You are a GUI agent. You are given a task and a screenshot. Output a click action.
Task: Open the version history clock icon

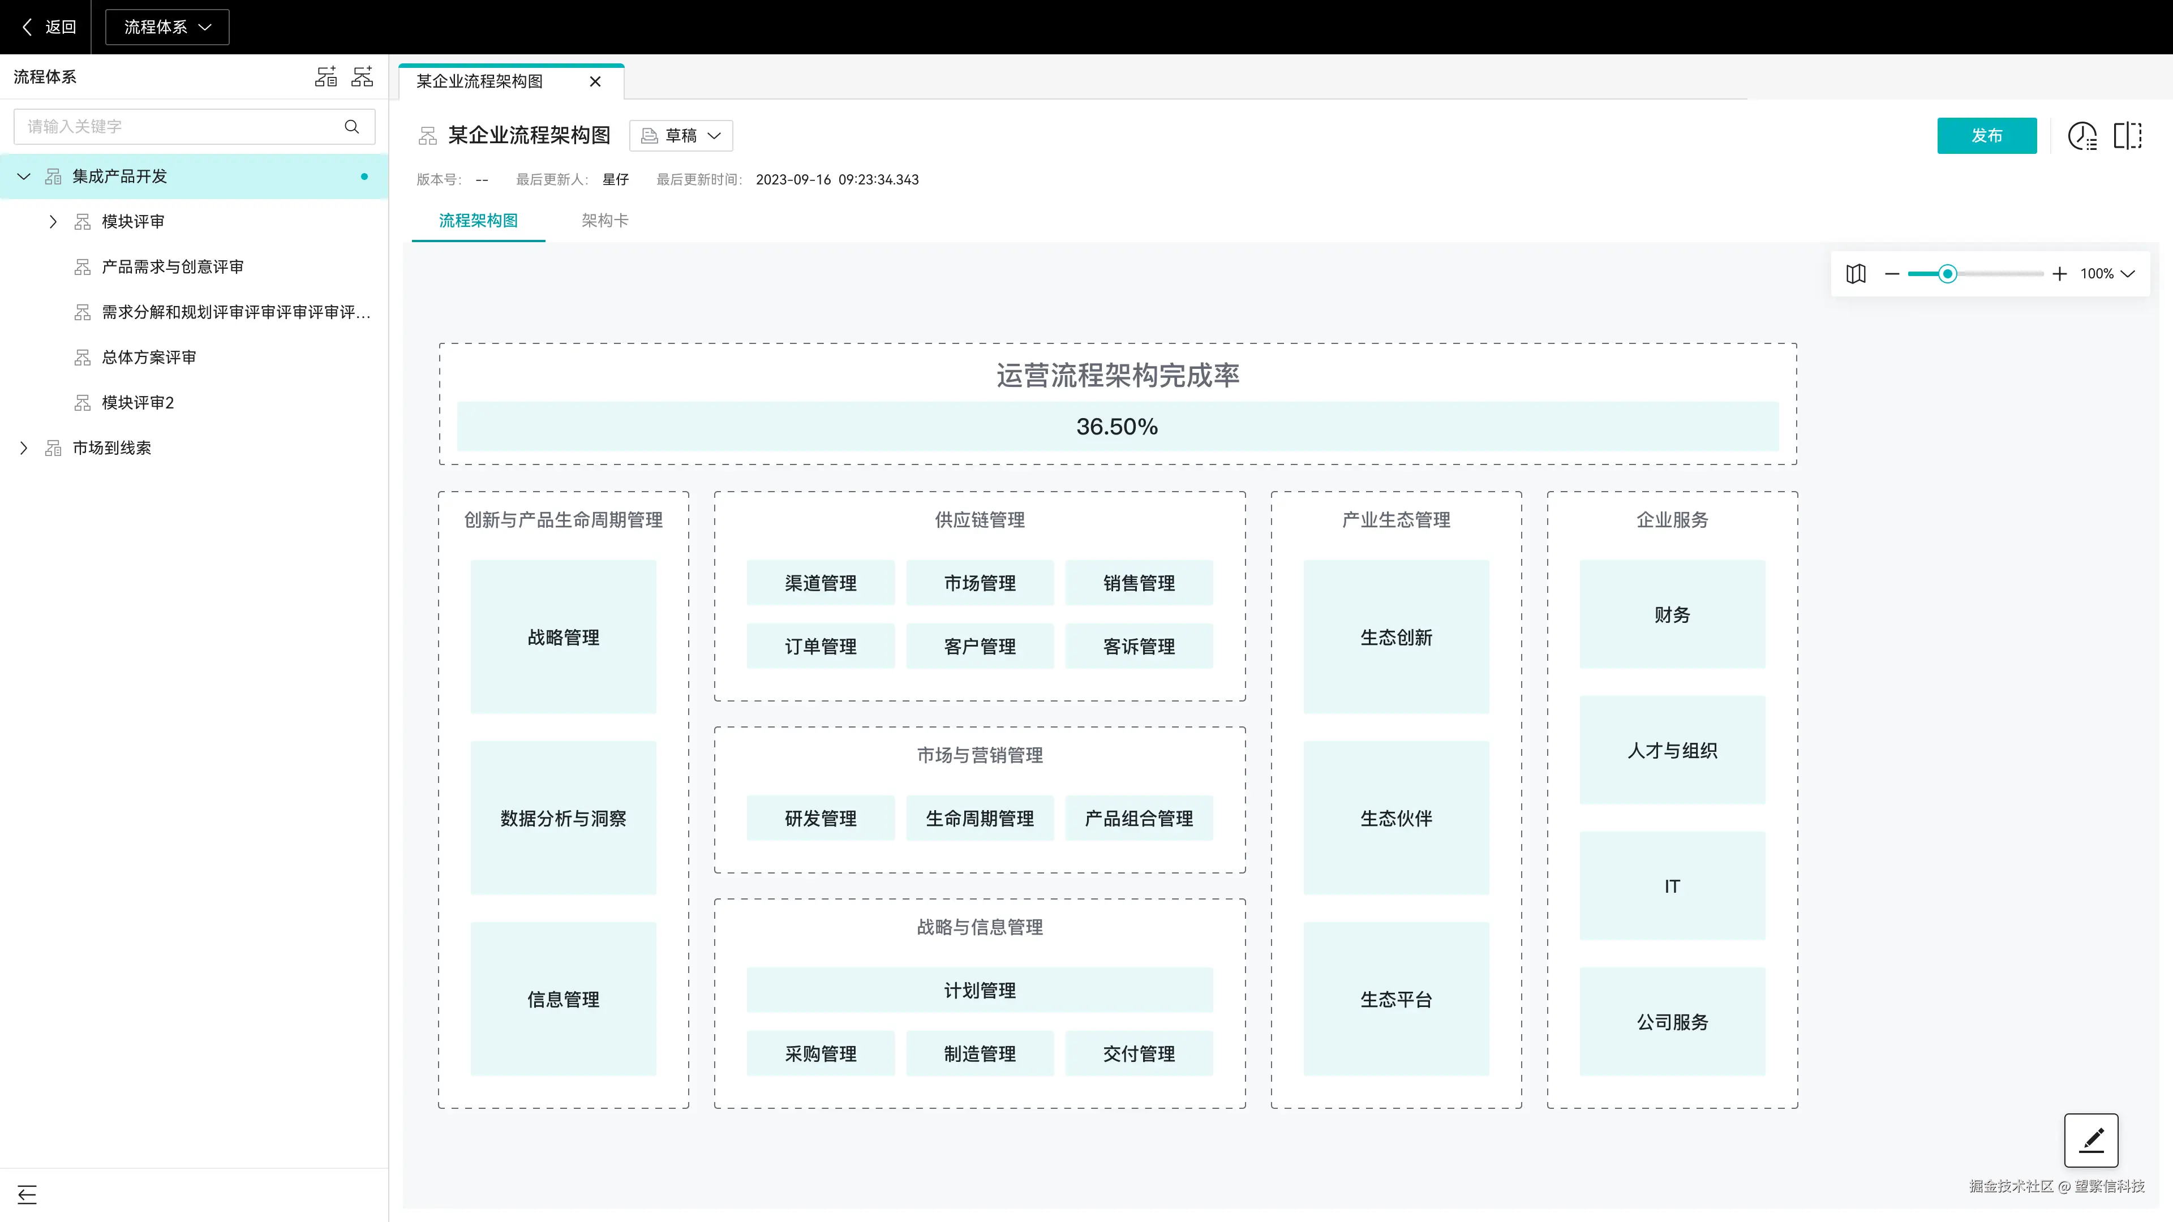2082,136
